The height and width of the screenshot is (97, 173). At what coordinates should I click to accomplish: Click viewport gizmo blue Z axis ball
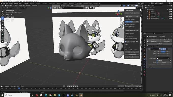(119, 11)
